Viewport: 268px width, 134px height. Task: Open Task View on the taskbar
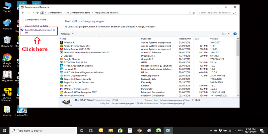(x=91, y=131)
